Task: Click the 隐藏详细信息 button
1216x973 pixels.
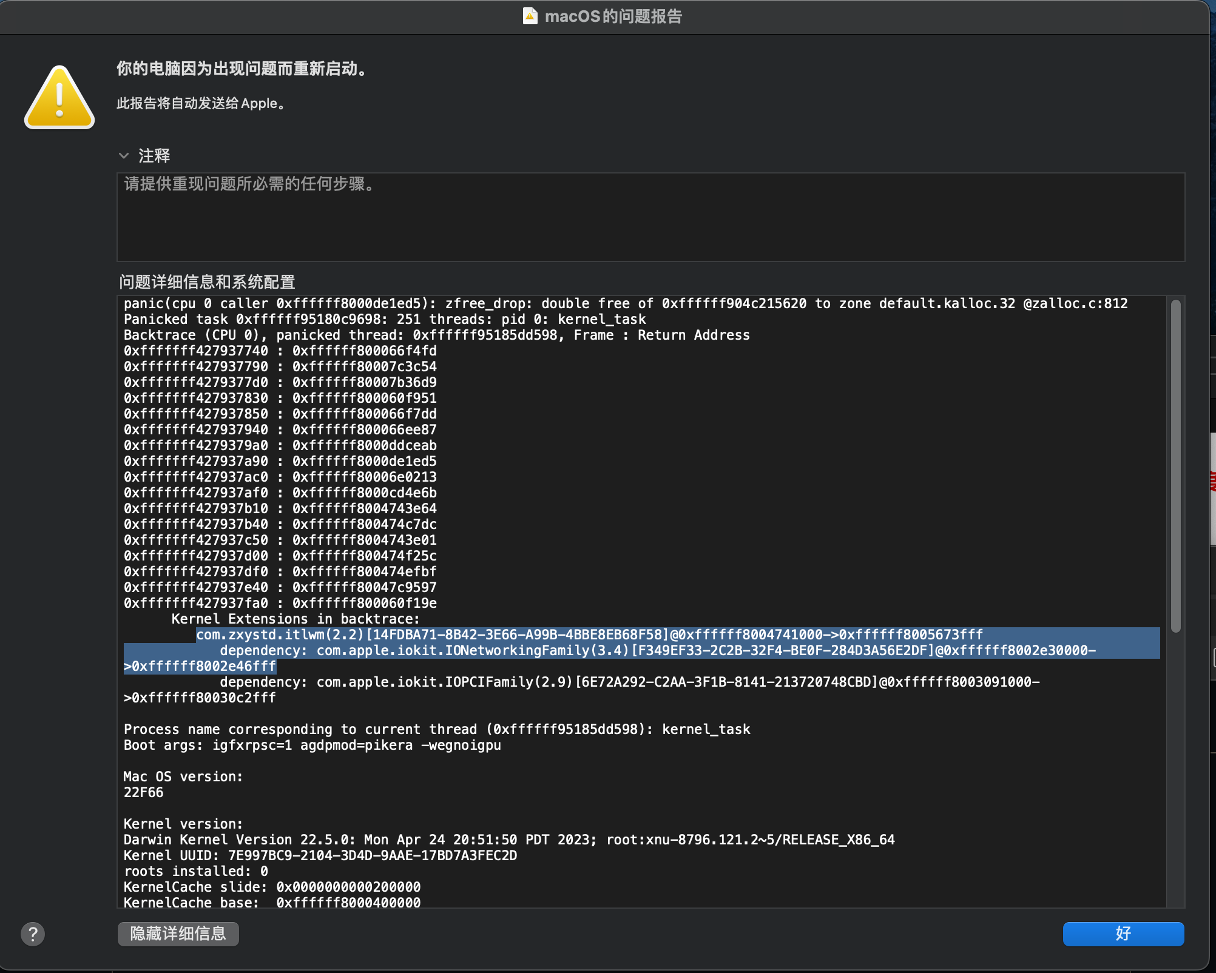Action: point(178,934)
